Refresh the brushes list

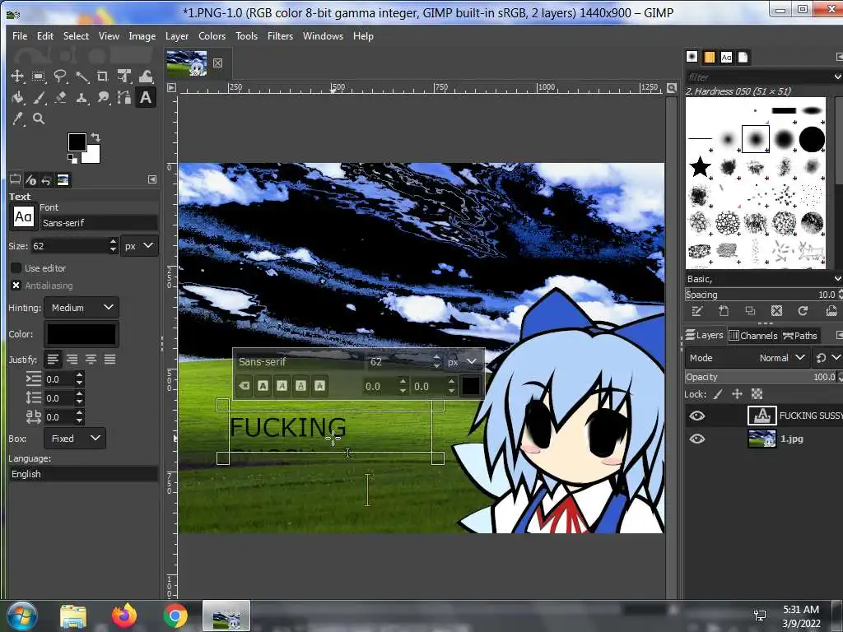click(x=803, y=311)
